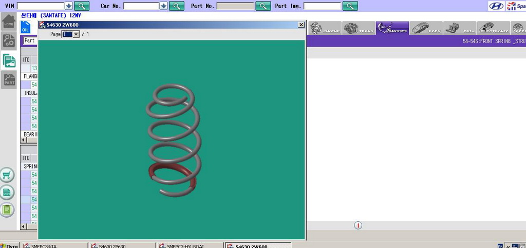Open SMEPC3-KIA taskbar button

54,246
